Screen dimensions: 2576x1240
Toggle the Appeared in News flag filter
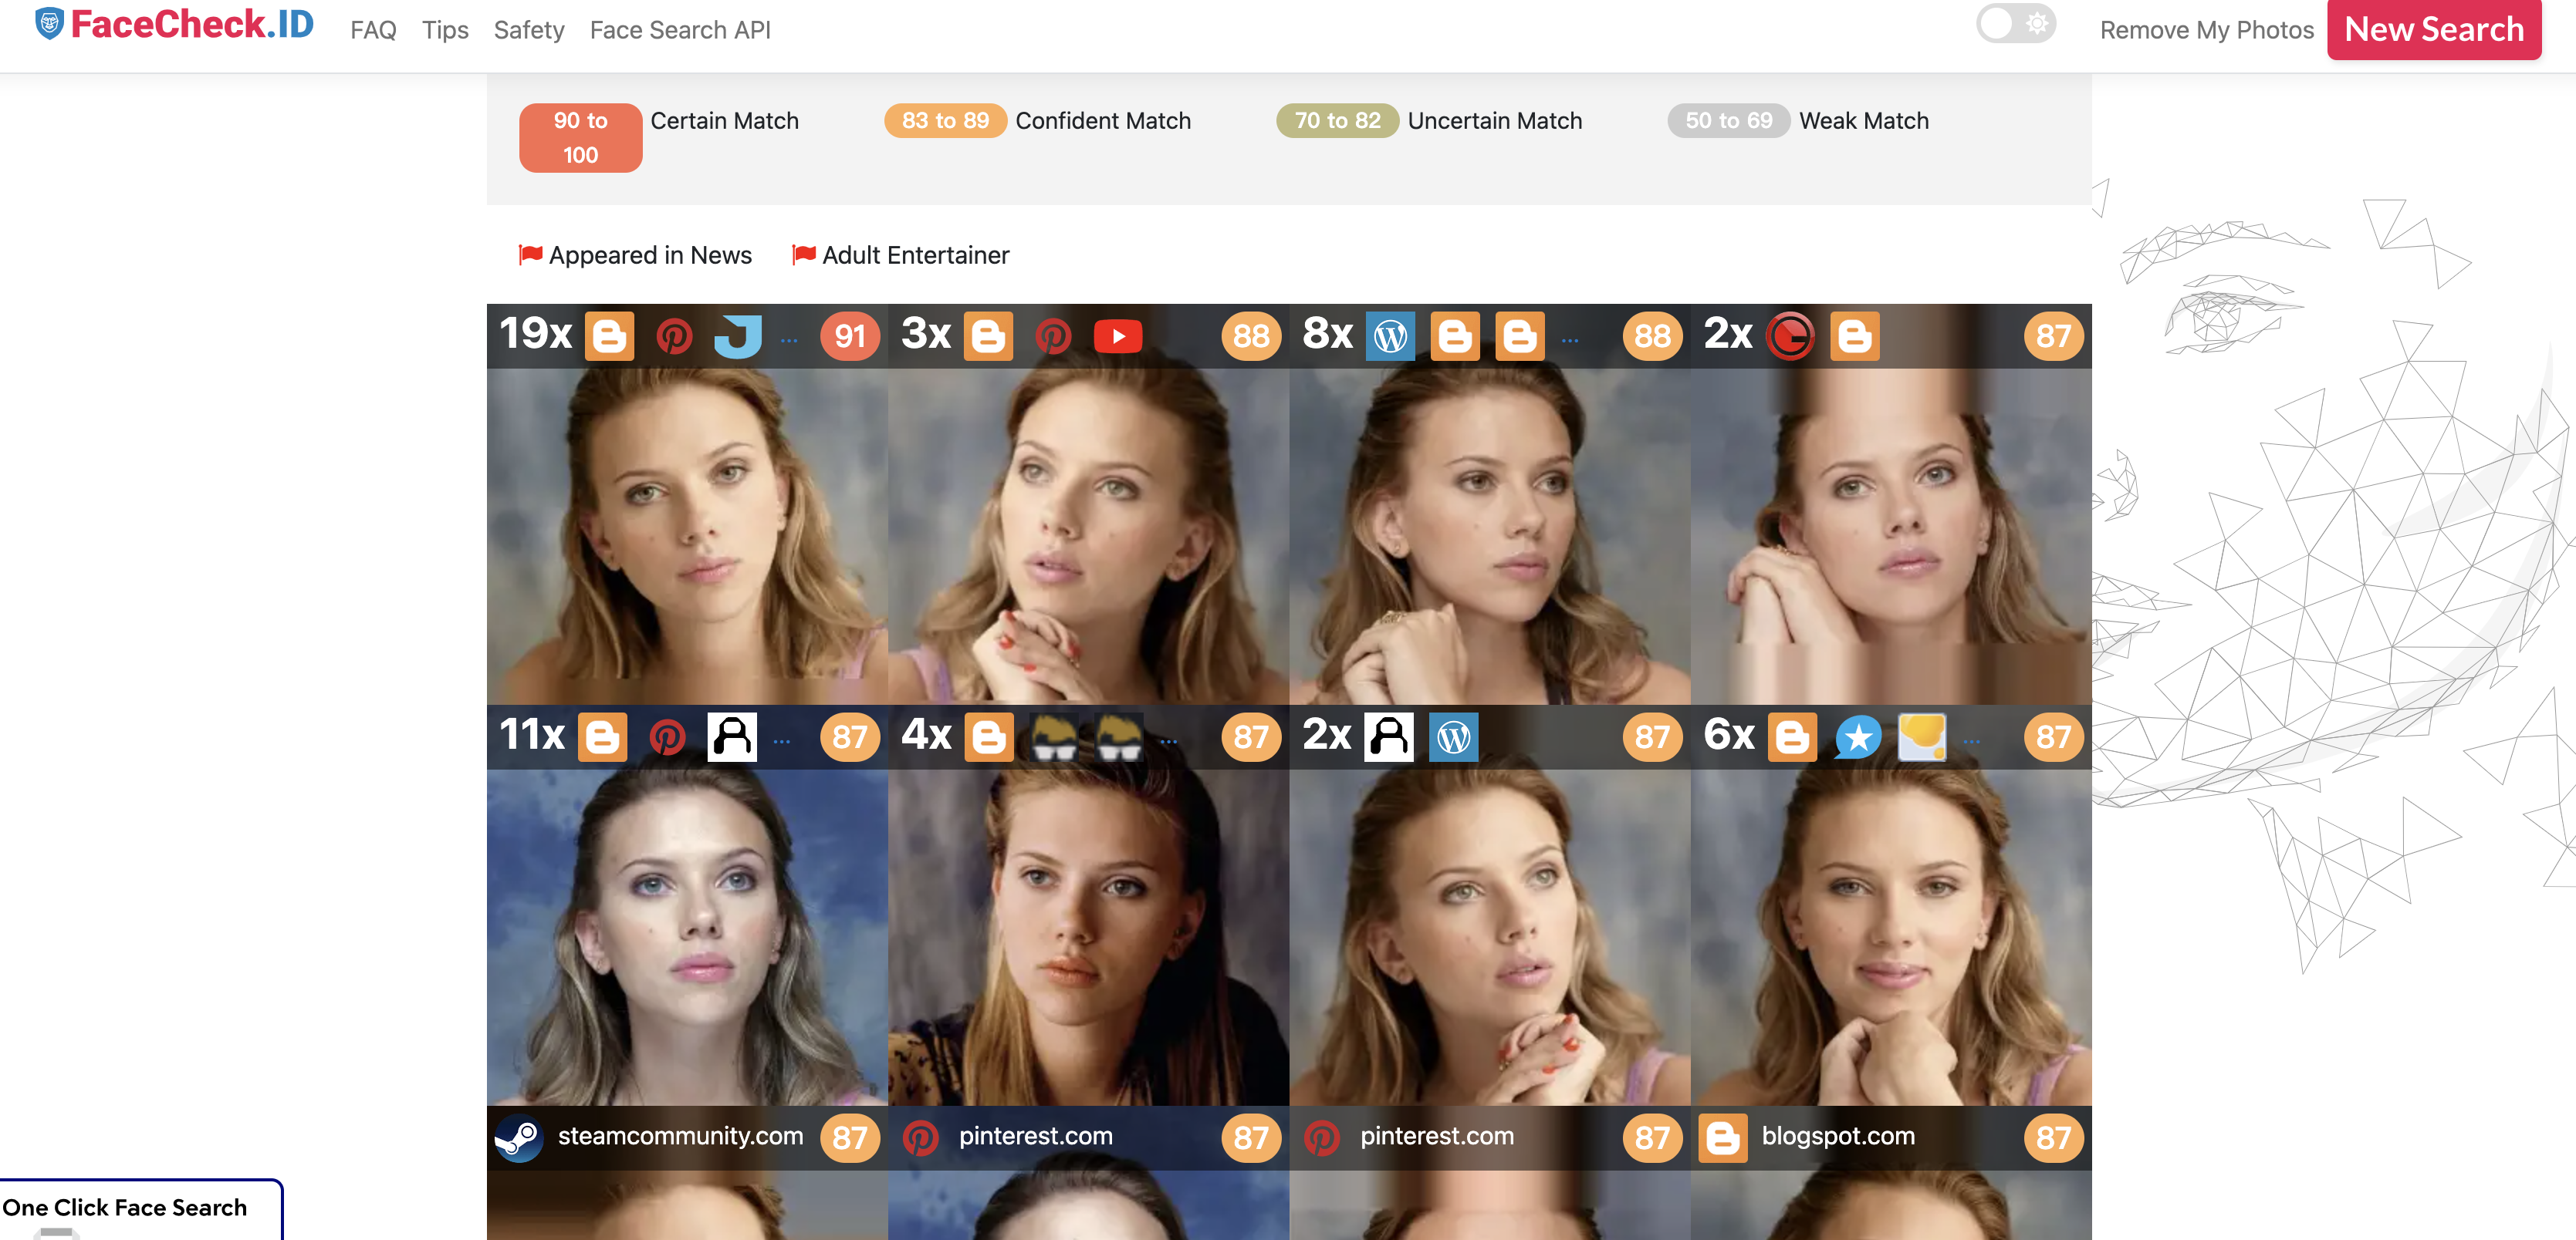(x=635, y=254)
